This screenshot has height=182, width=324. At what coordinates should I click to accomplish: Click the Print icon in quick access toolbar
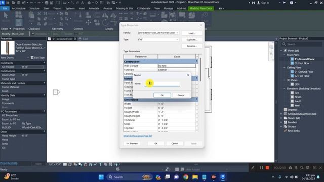tap(47, 3)
